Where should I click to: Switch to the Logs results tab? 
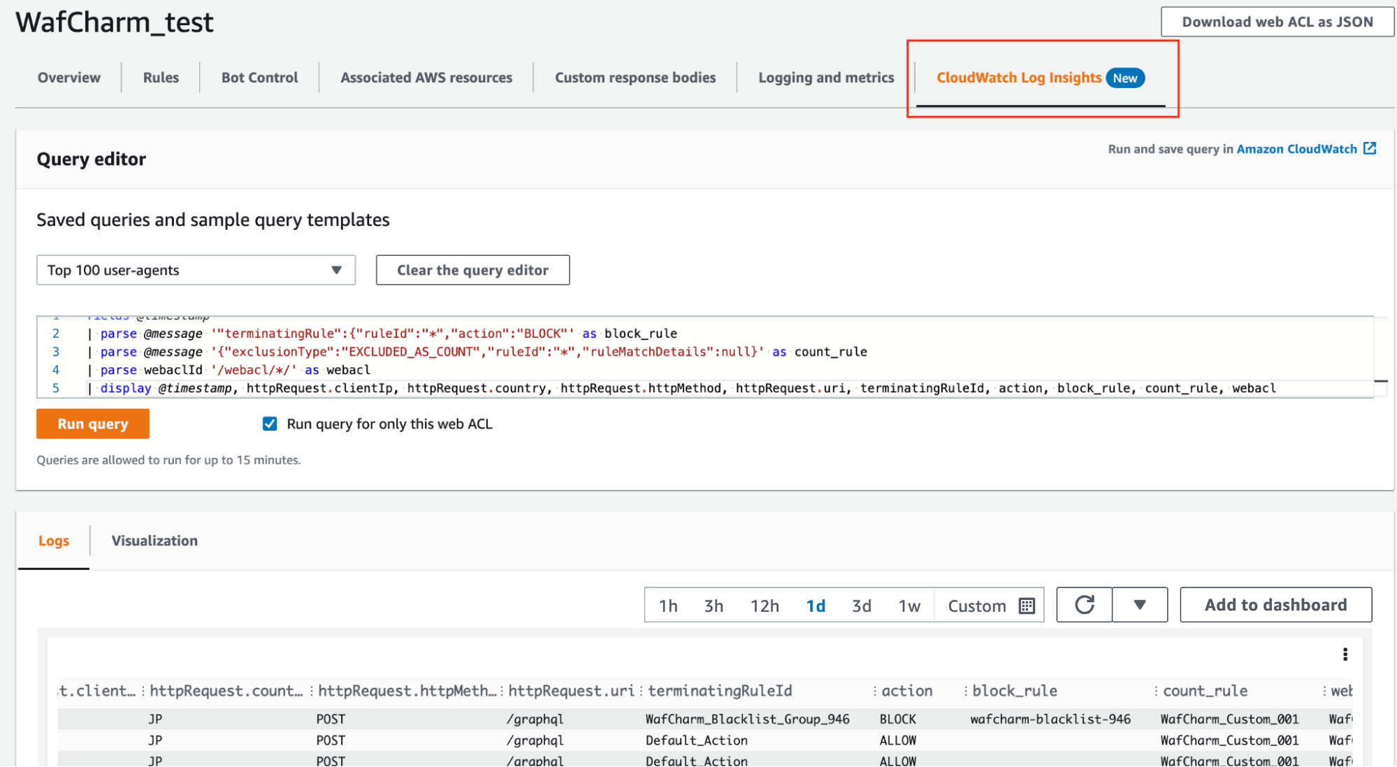pos(54,540)
